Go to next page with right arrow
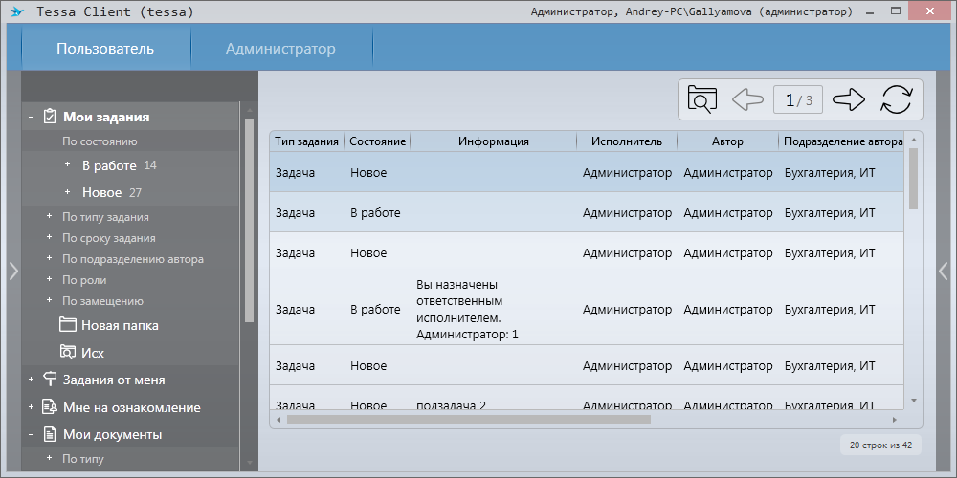This screenshot has height=478, width=957. (x=848, y=99)
